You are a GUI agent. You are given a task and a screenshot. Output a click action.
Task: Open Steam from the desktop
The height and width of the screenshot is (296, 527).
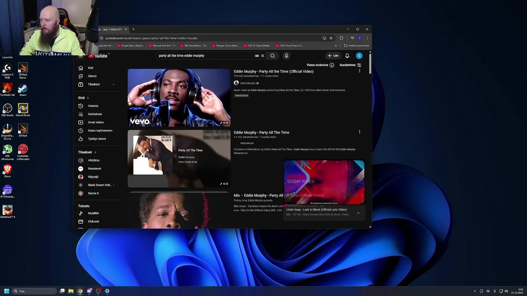(x=23, y=90)
